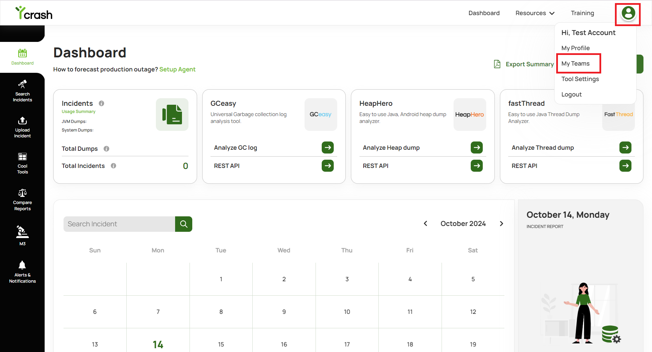Click the HeapHero logo tile
This screenshot has width=652, height=352.
(x=470, y=114)
